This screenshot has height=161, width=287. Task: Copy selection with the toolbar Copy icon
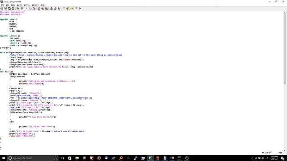[x=30, y=8]
